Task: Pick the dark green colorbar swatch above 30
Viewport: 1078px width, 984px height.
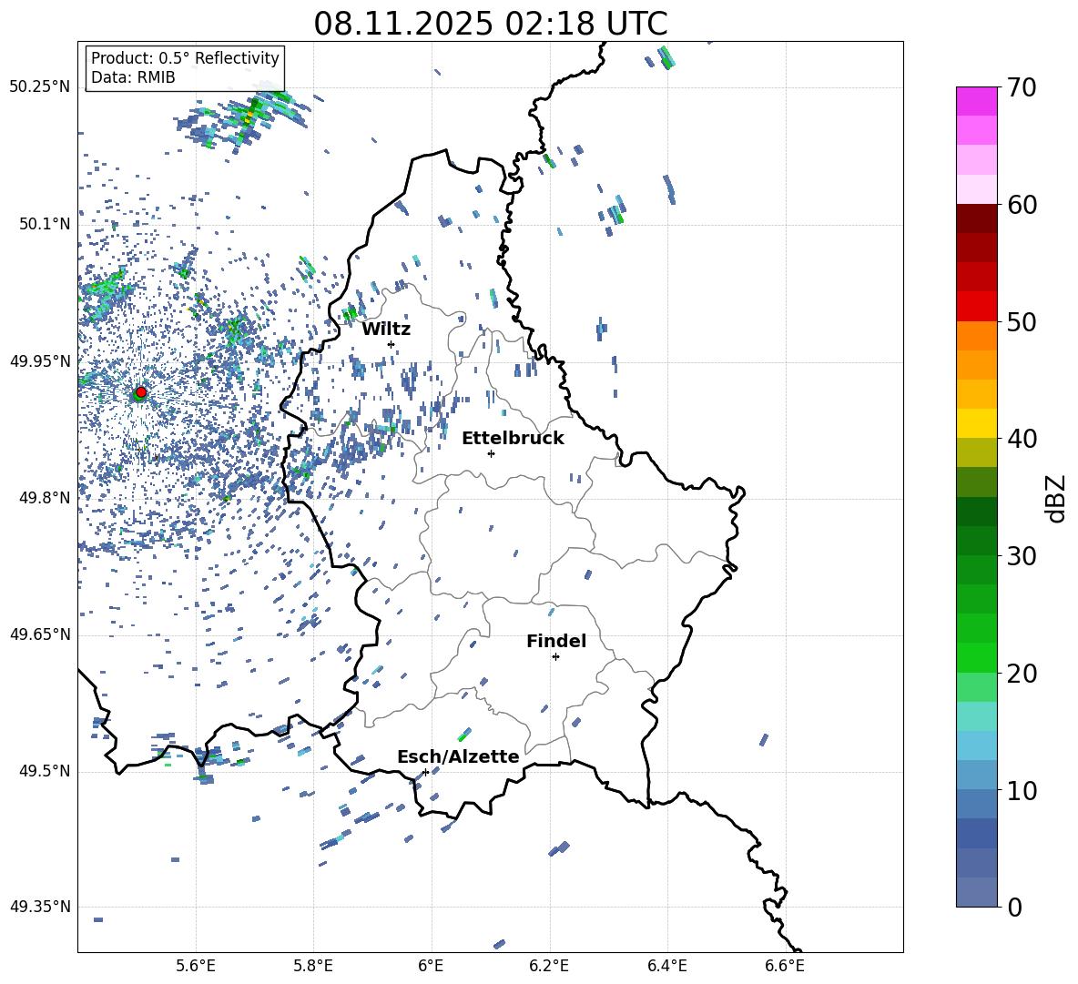Action: (x=977, y=540)
